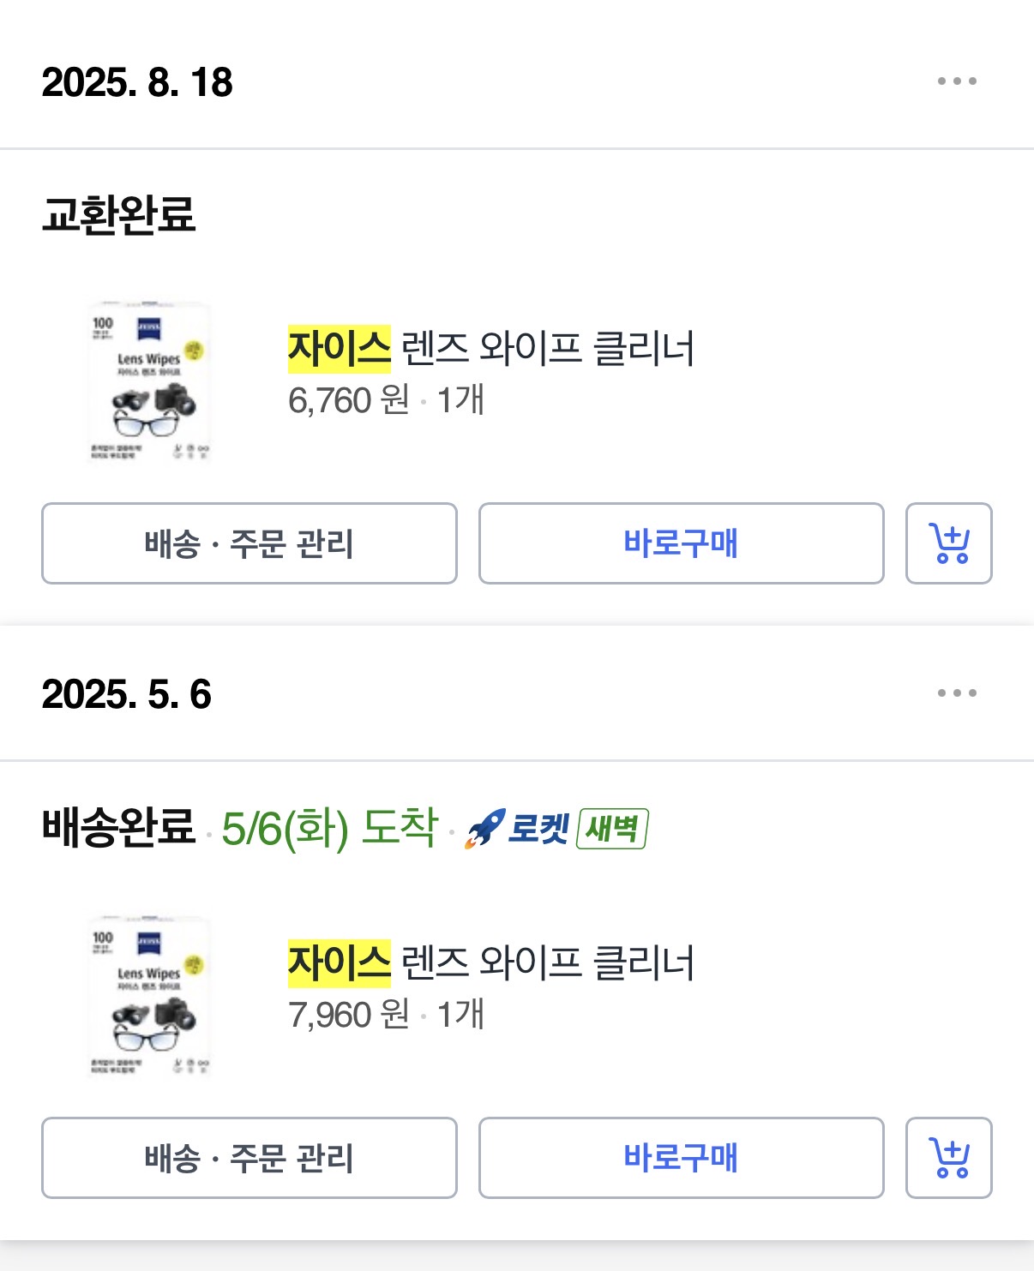Select the 2025. 5. 6 order date header

[126, 694]
